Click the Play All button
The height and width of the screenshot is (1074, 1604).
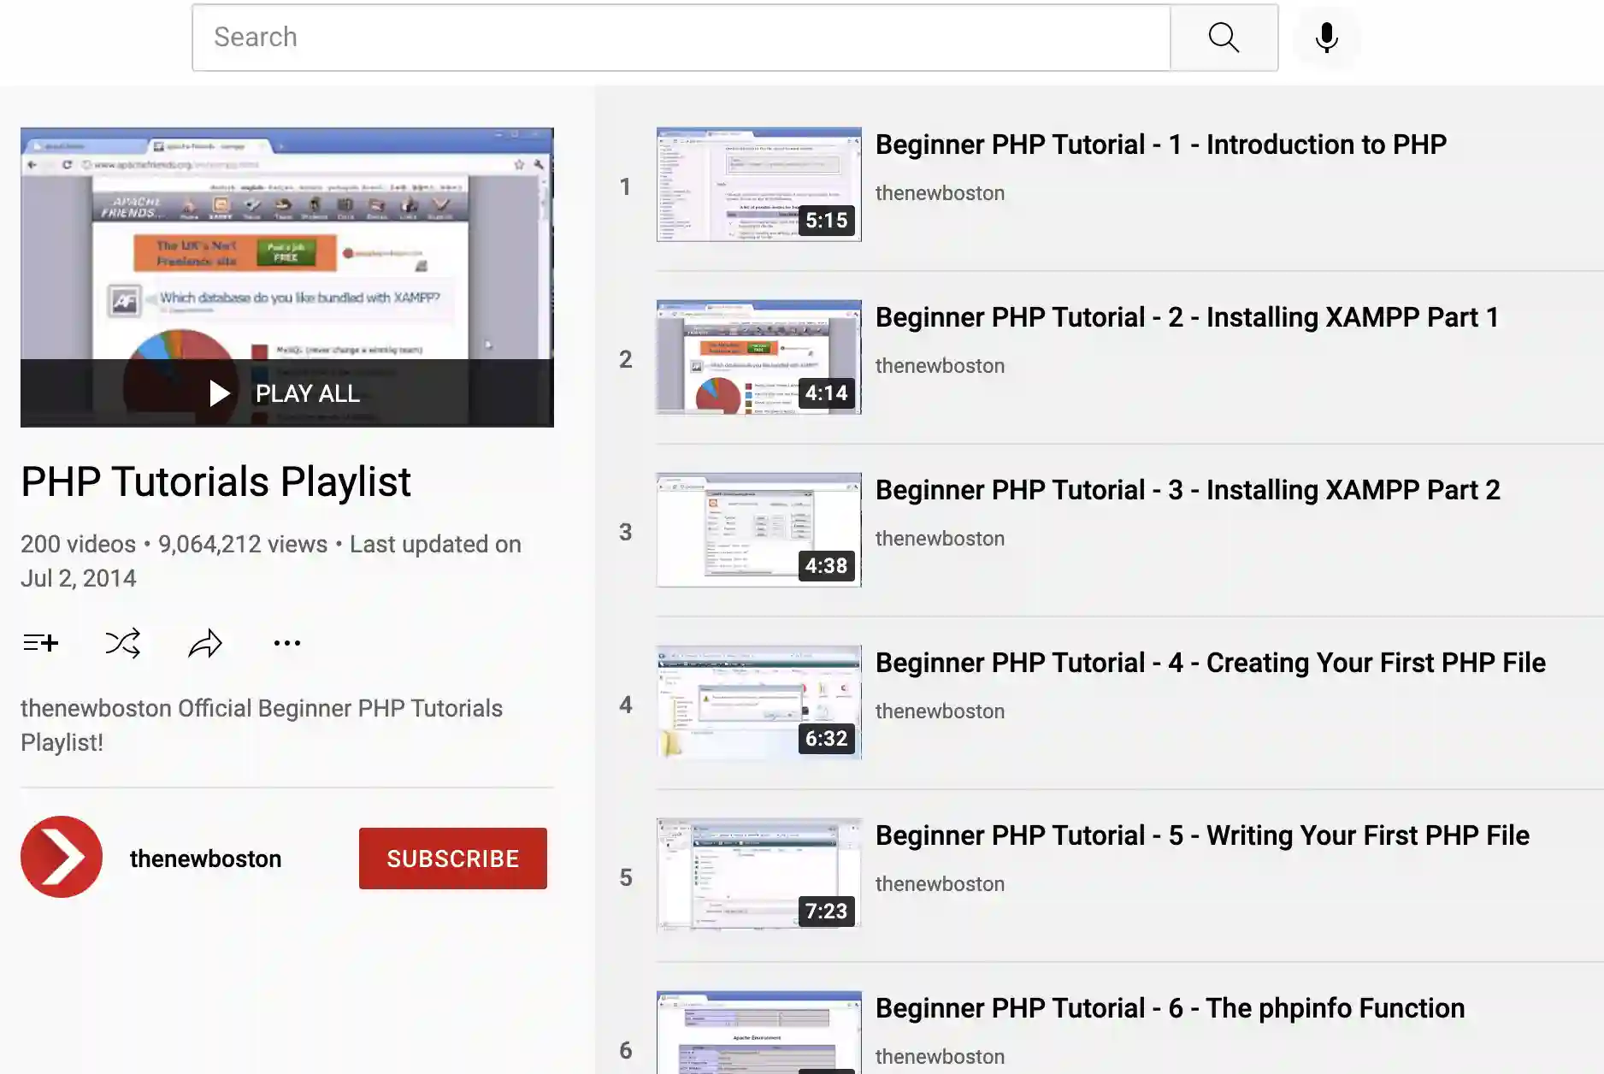click(x=286, y=393)
